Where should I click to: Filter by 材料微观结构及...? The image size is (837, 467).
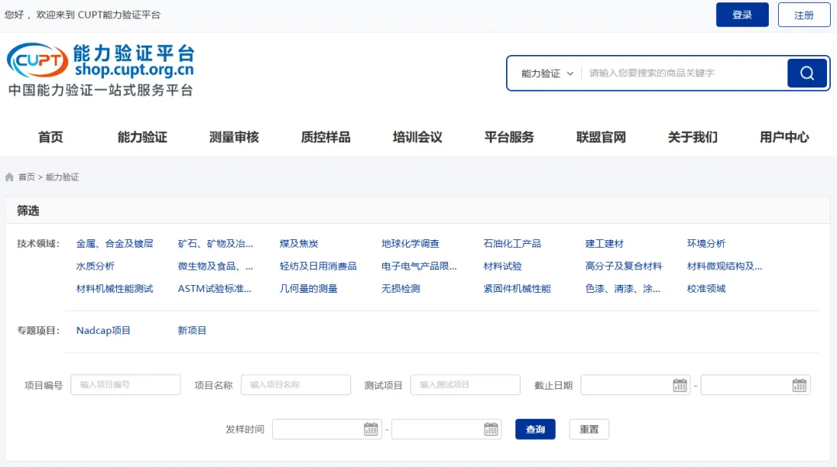coord(725,266)
